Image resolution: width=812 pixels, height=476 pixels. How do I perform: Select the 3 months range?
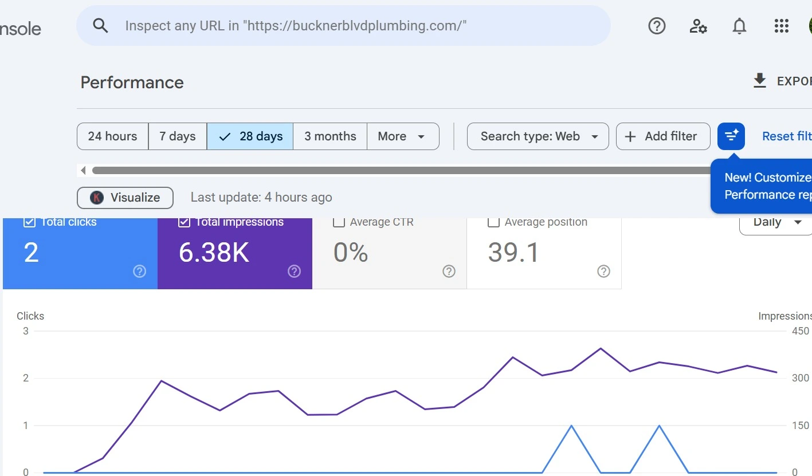coord(330,136)
